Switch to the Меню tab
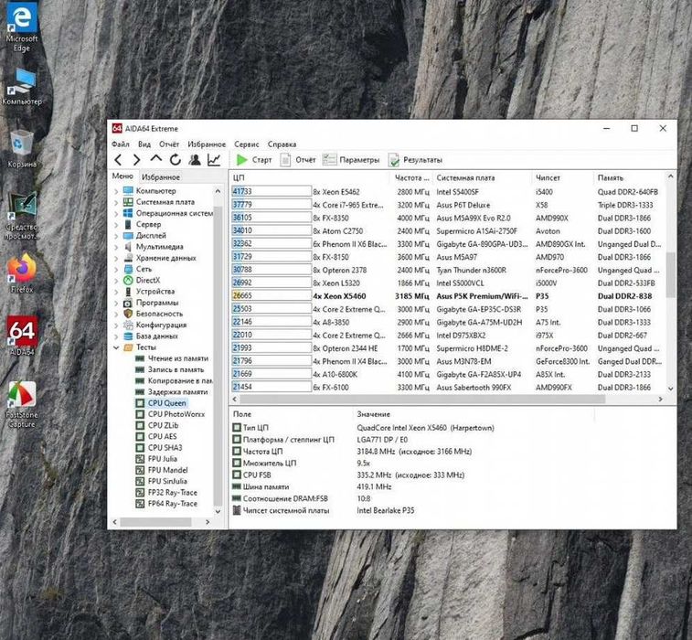The height and width of the screenshot is (640, 692). (x=122, y=176)
